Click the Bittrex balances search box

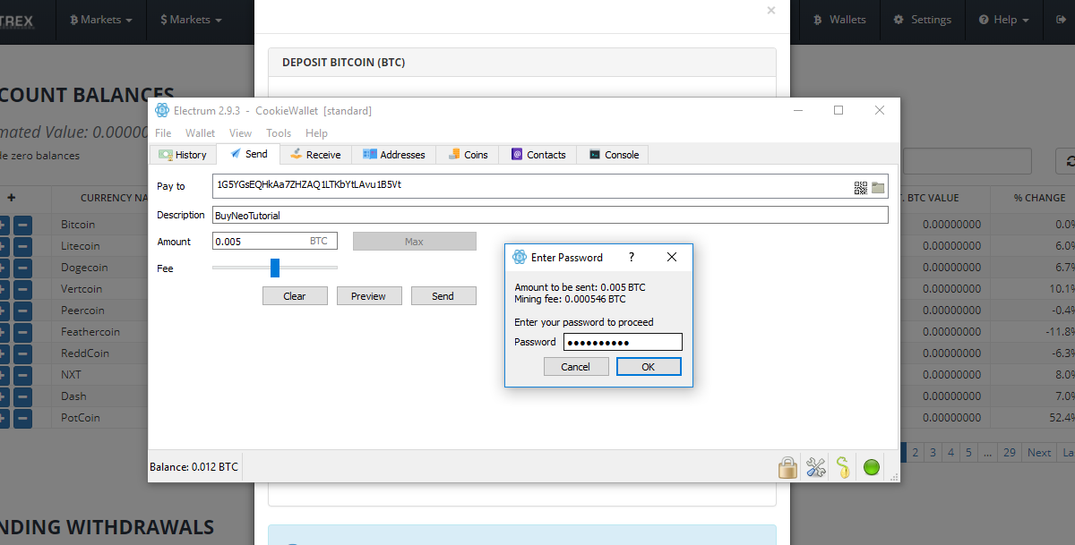966,161
